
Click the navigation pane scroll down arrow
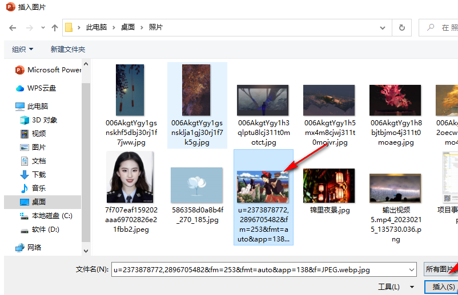point(86,251)
